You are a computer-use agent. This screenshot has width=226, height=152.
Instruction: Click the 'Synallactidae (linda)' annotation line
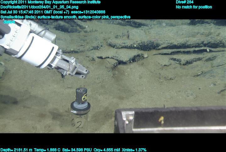65,17
